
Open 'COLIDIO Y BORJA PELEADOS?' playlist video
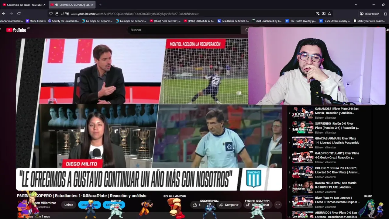[337, 170]
